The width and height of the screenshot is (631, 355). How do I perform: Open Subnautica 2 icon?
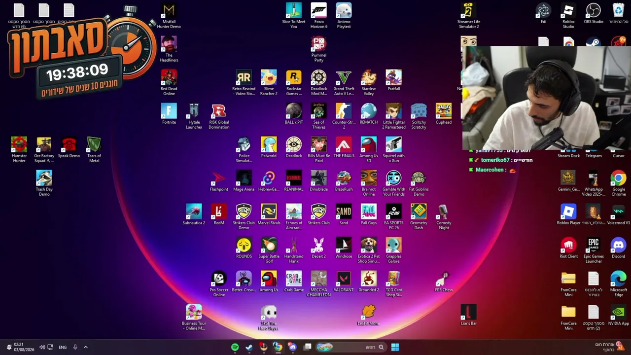[194, 214]
